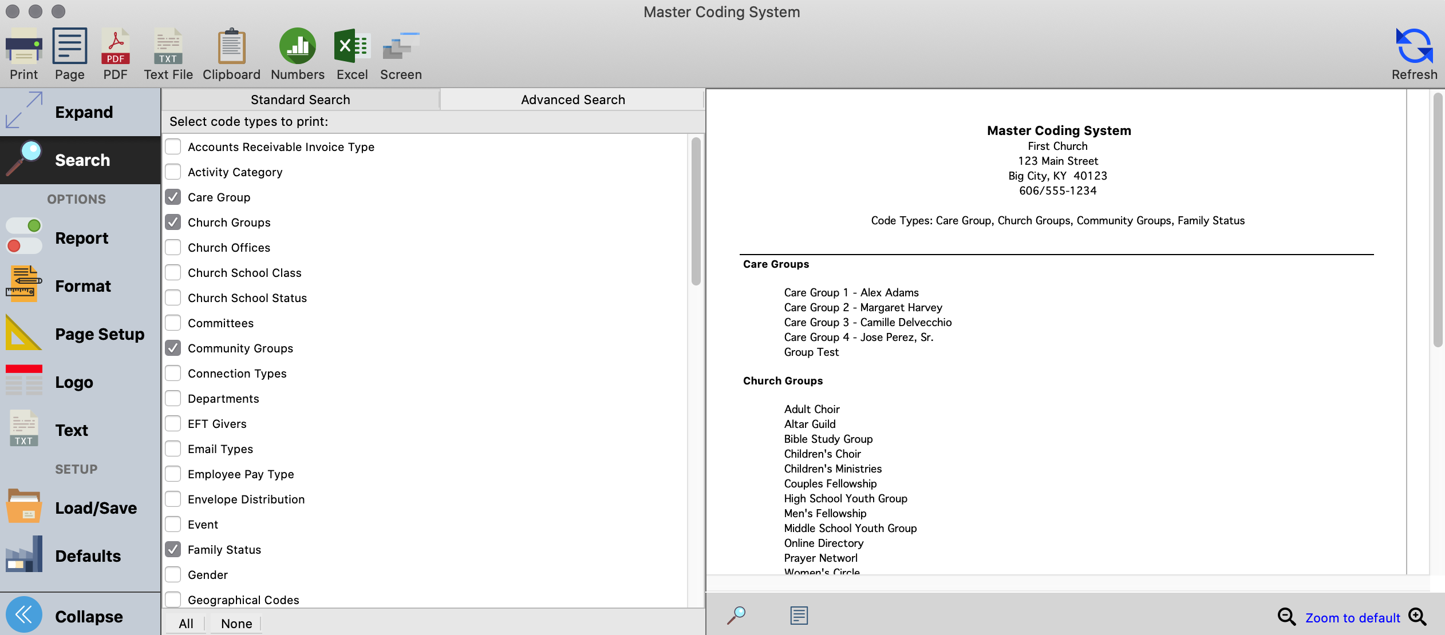Uncheck the Care Group checkbox
The width and height of the screenshot is (1445, 635).
tap(173, 197)
